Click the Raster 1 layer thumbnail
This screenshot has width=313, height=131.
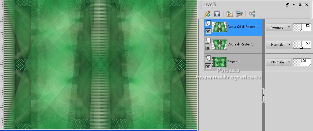(x=219, y=62)
